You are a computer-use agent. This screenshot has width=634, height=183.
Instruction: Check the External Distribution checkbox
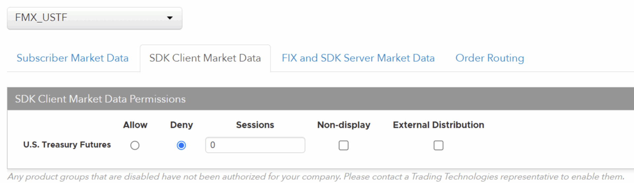(439, 145)
